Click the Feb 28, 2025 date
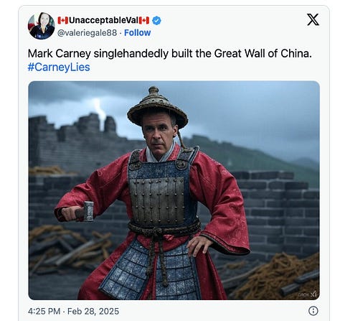The image size is (340, 321). [x=93, y=311]
